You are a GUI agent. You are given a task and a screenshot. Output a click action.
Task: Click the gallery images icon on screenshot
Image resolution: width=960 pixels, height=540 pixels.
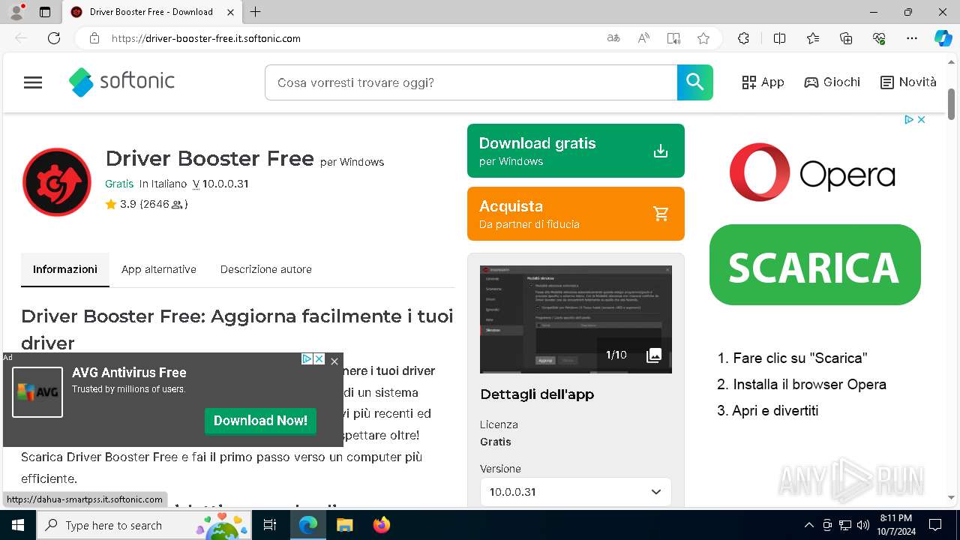pyautogui.click(x=654, y=355)
